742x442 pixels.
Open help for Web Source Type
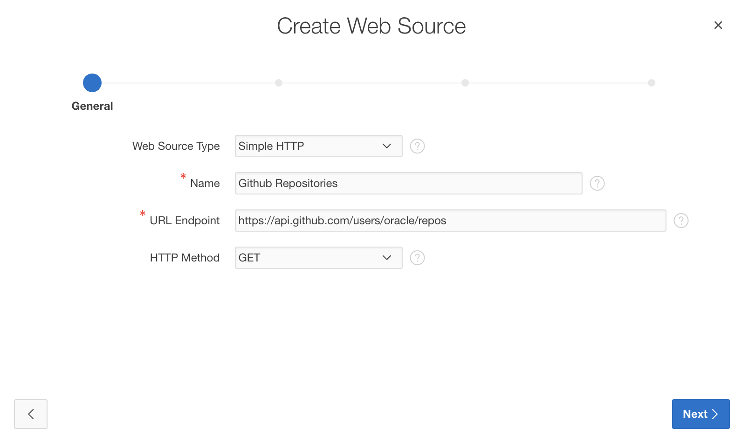click(417, 146)
